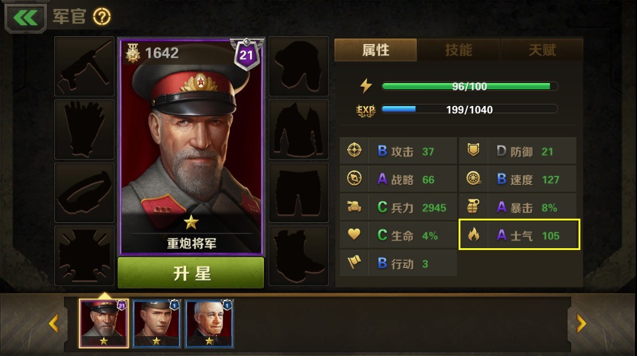Select the empty boots equipment slot
Screen dimensions: 637x356
coord(298,256)
